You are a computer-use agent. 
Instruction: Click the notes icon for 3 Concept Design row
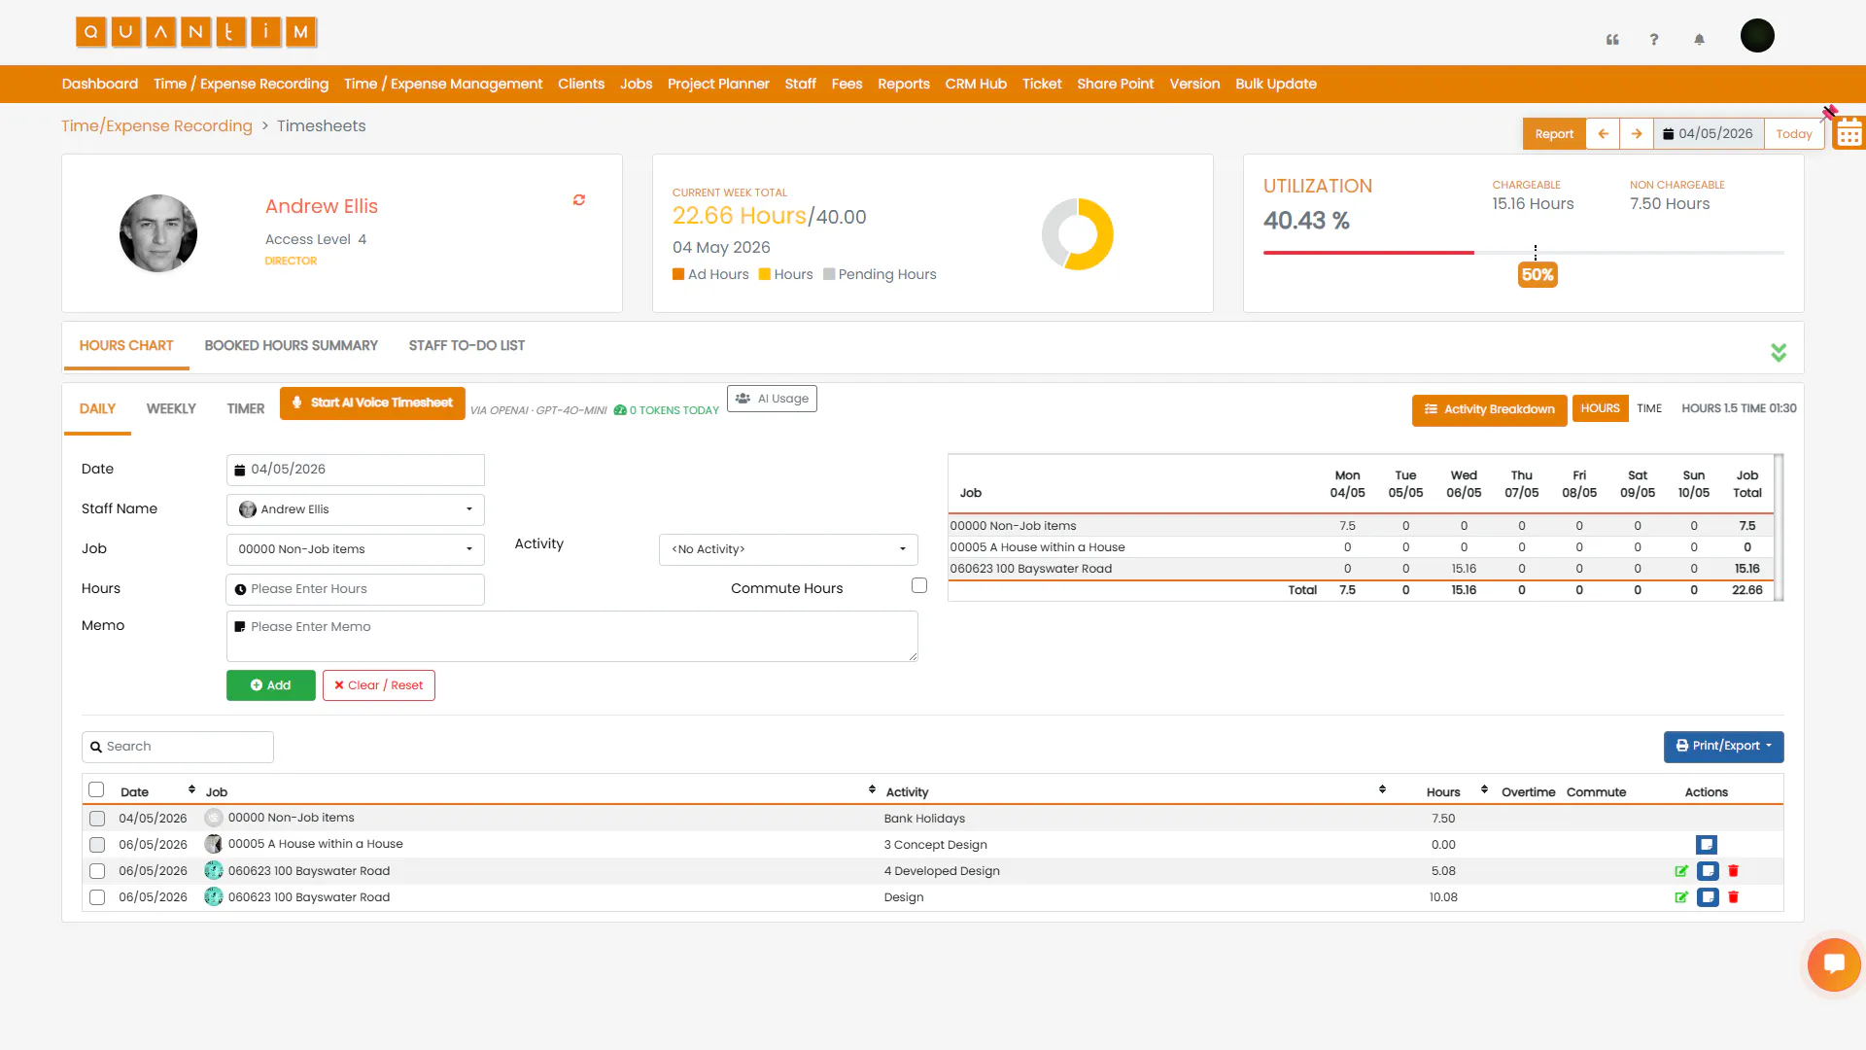[1707, 845]
